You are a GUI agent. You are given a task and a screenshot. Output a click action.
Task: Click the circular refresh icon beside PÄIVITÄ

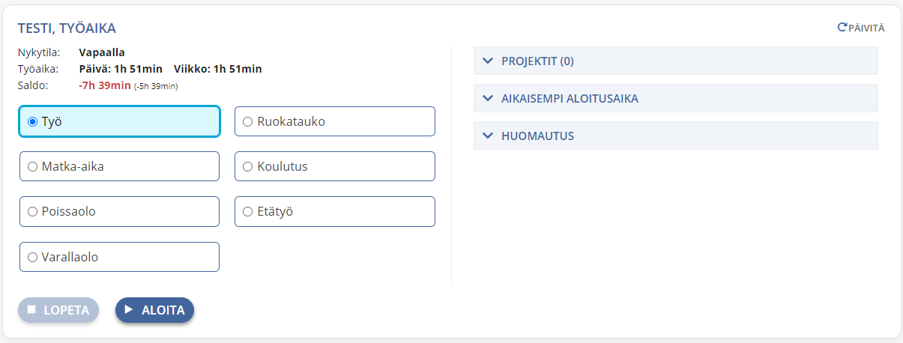(842, 28)
